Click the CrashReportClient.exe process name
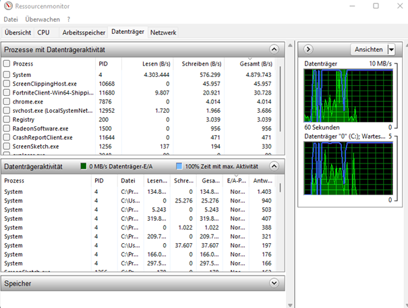Screen dimensions: 408x308 click(42, 137)
